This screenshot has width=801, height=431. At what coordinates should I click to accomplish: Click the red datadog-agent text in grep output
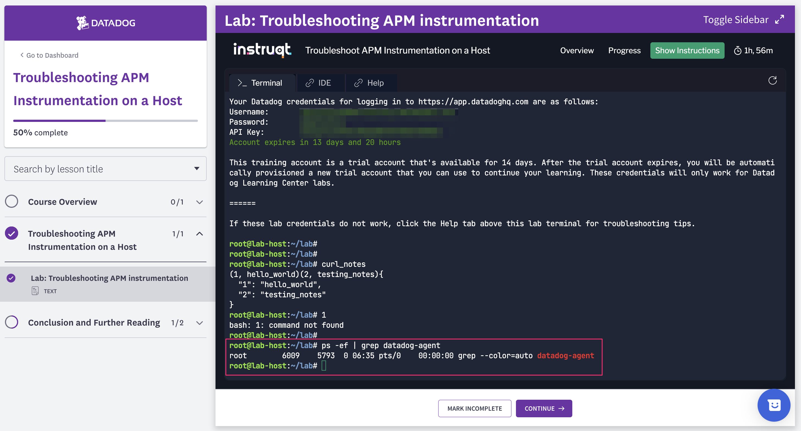click(566, 356)
